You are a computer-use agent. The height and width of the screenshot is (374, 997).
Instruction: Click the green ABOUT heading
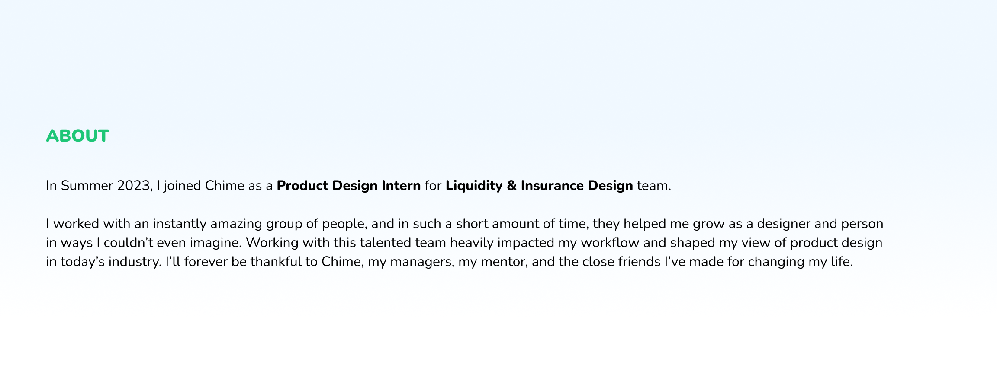tap(77, 136)
